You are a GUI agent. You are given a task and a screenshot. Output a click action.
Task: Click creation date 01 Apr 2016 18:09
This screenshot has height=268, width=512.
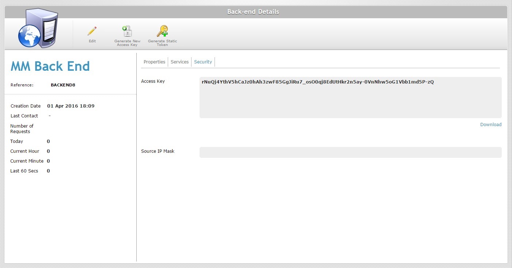click(x=71, y=106)
